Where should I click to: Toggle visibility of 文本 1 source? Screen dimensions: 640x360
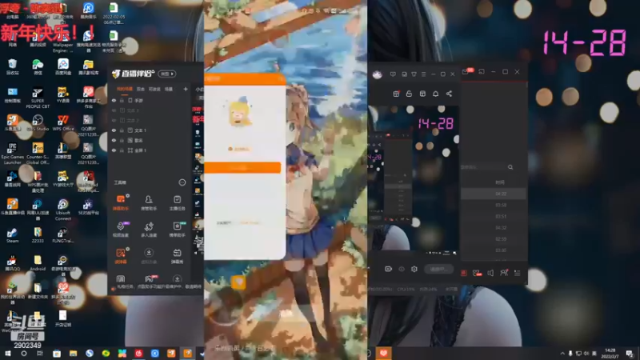pos(114,130)
